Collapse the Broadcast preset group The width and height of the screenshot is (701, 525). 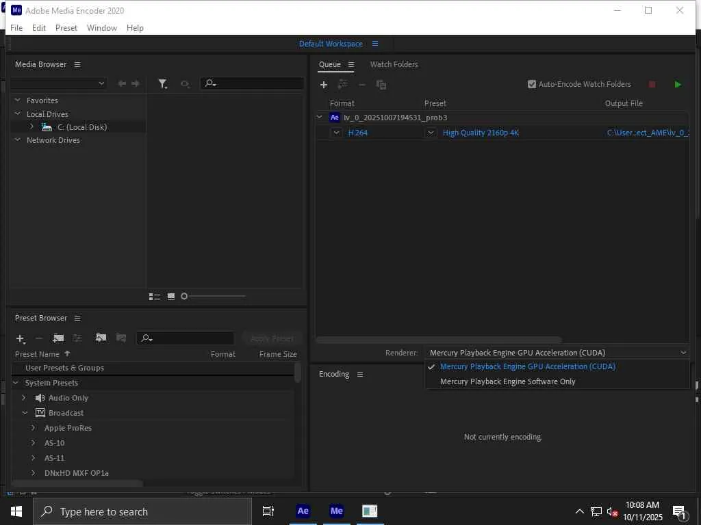click(x=25, y=413)
